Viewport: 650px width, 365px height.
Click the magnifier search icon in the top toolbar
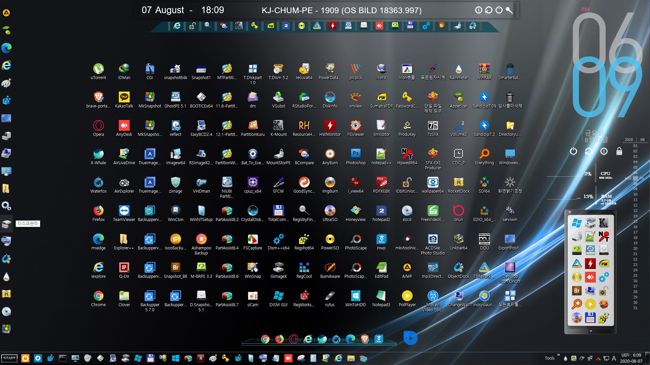[x=208, y=26]
